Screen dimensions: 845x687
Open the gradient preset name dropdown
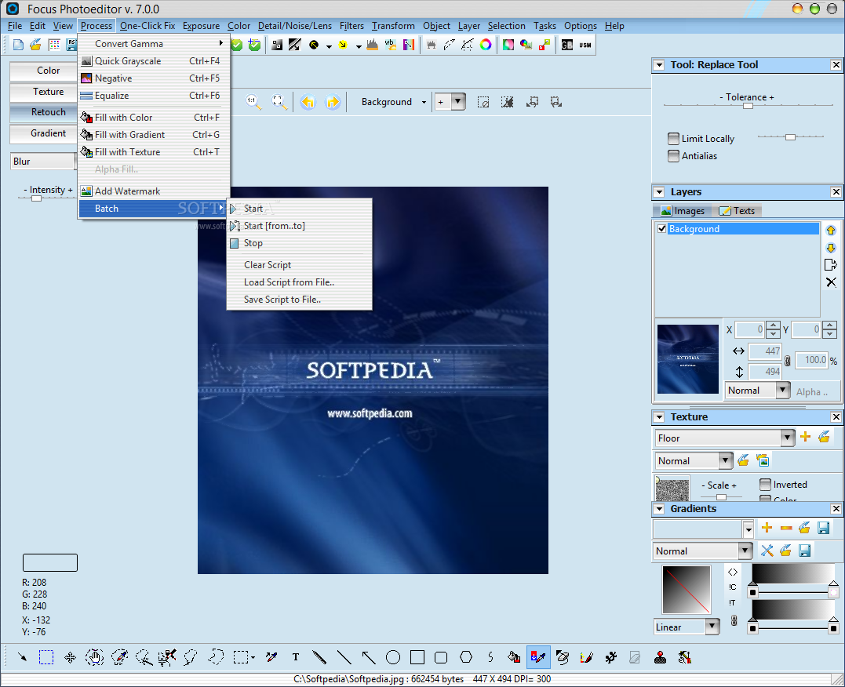748,529
